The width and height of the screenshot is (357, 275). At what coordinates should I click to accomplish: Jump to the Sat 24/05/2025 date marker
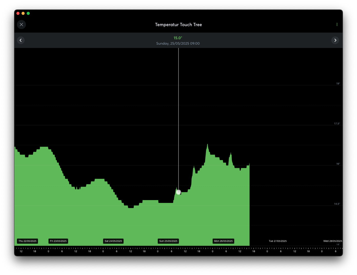click(113, 241)
